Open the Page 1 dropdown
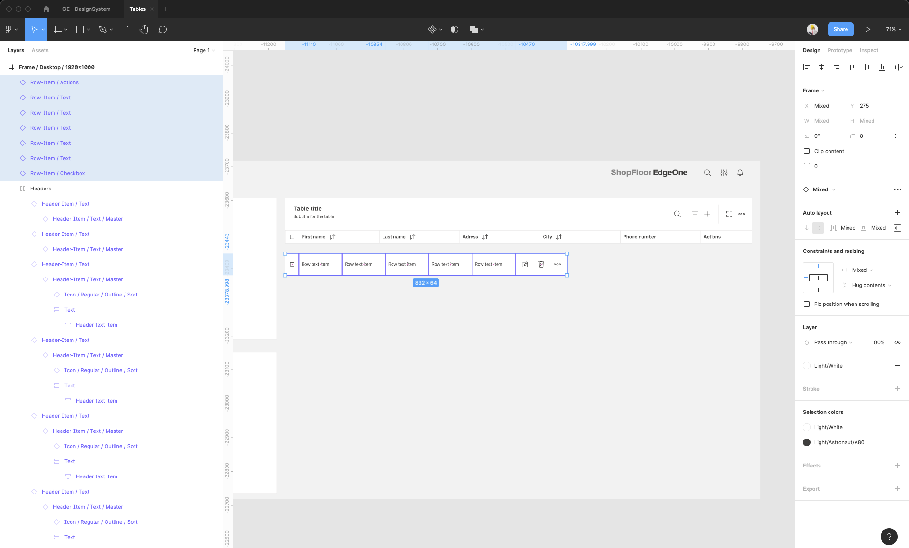The width and height of the screenshot is (909, 548). coord(204,50)
